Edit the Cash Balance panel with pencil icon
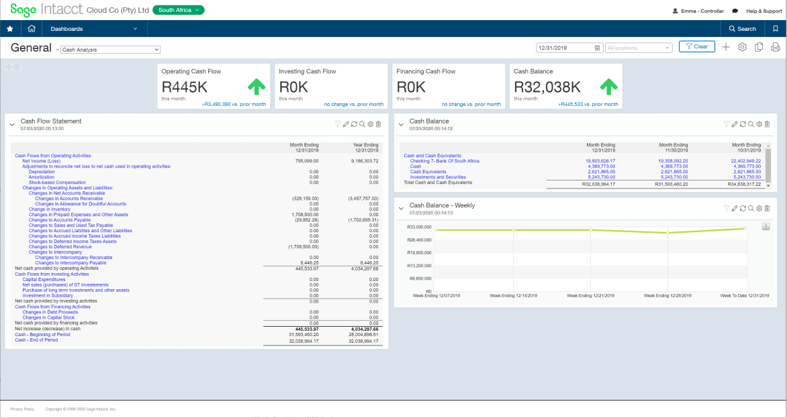This screenshot has width=787, height=418. click(x=735, y=124)
